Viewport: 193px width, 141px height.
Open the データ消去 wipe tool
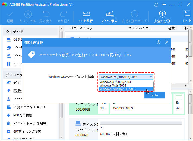pyautogui.click(x=109, y=17)
